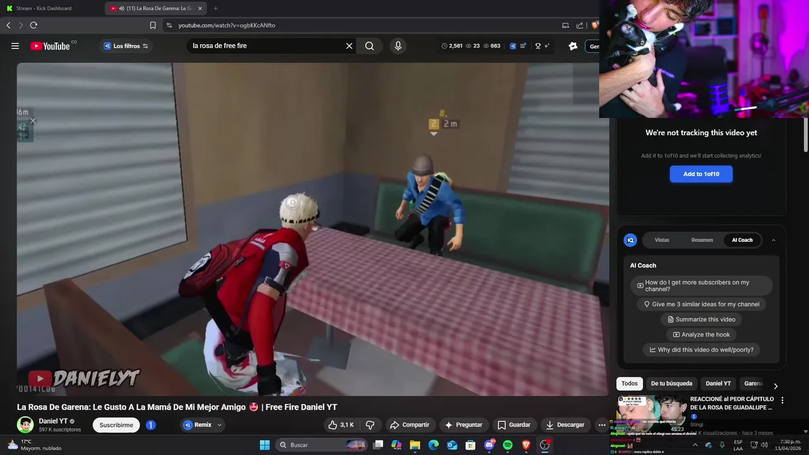The height and width of the screenshot is (455, 809).
Task: Open options for the REACCIONÉ recommended video
Action: (782, 400)
